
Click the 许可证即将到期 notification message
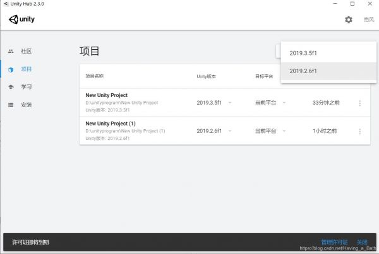(31, 242)
